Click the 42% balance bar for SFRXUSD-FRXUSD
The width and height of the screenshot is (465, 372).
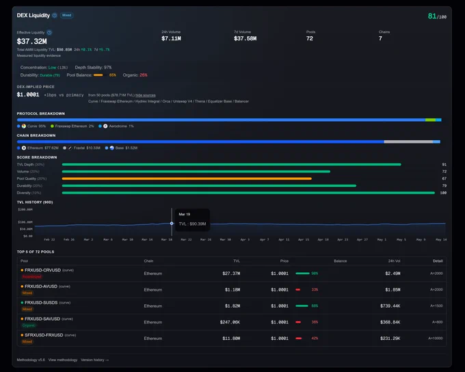point(299,338)
